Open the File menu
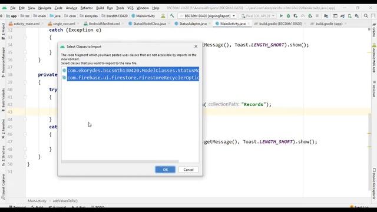Image resolution: width=377 pixels, height=212 pixels. (x=13, y=8)
